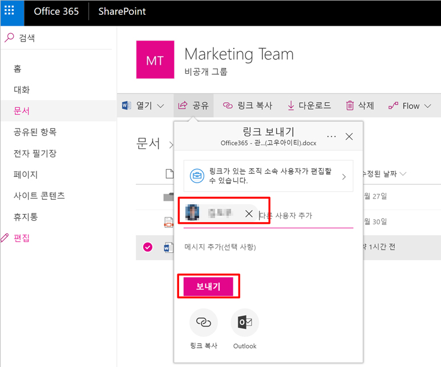
Task: Click the 편집 pencil icon
Action: (x=5, y=238)
